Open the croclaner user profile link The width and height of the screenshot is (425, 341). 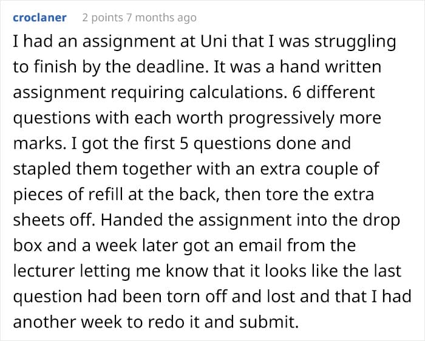tap(39, 18)
